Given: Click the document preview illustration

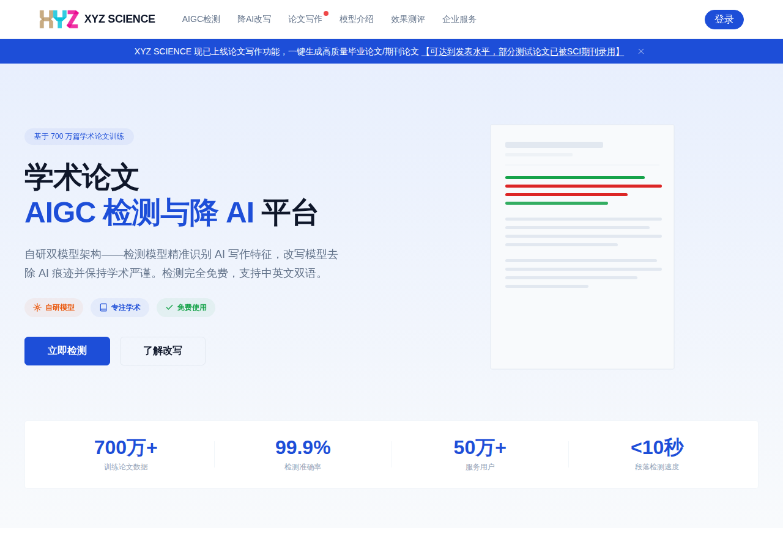Looking at the screenshot, I should (x=582, y=247).
